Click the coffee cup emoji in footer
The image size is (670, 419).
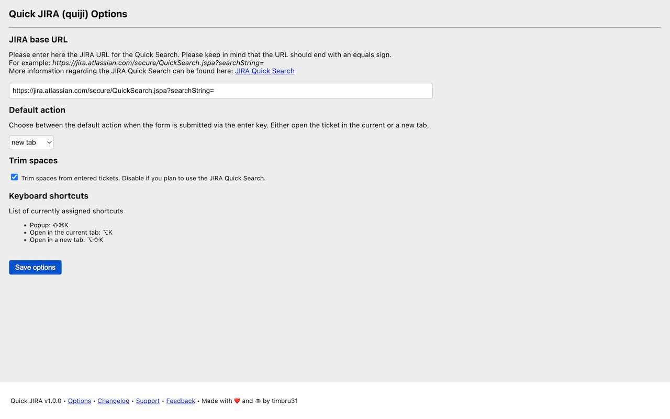point(258,401)
